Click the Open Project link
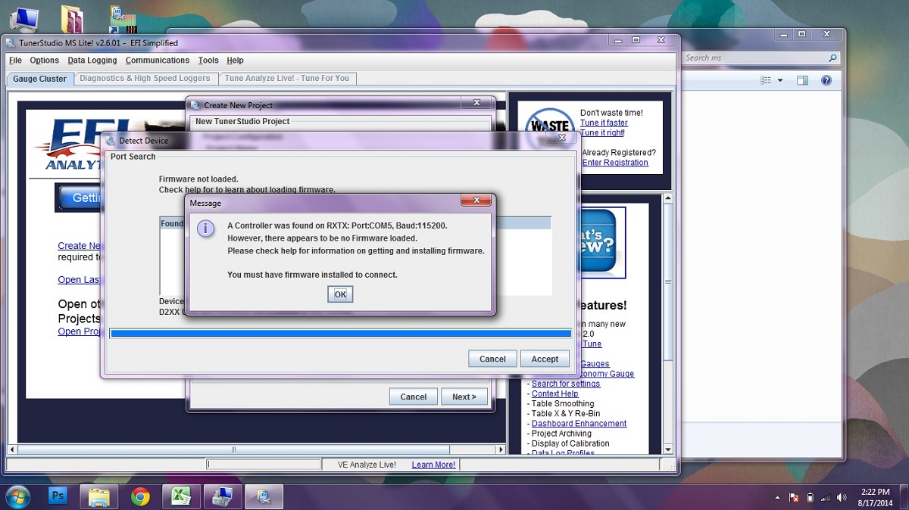 click(80, 331)
